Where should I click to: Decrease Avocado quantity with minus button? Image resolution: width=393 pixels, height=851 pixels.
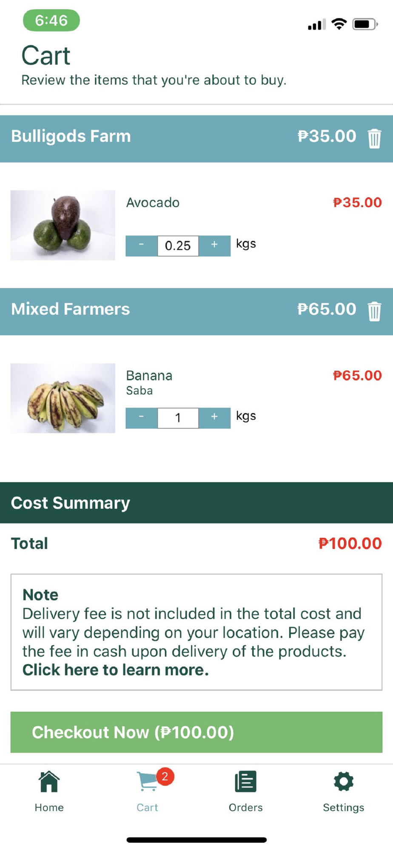[x=142, y=246]
